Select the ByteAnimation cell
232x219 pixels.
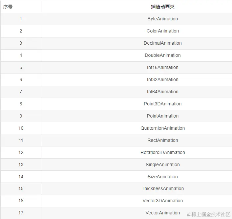pos(163,19)
